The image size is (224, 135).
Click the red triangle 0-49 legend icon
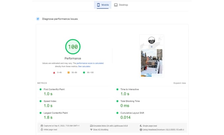coord(54,73)
